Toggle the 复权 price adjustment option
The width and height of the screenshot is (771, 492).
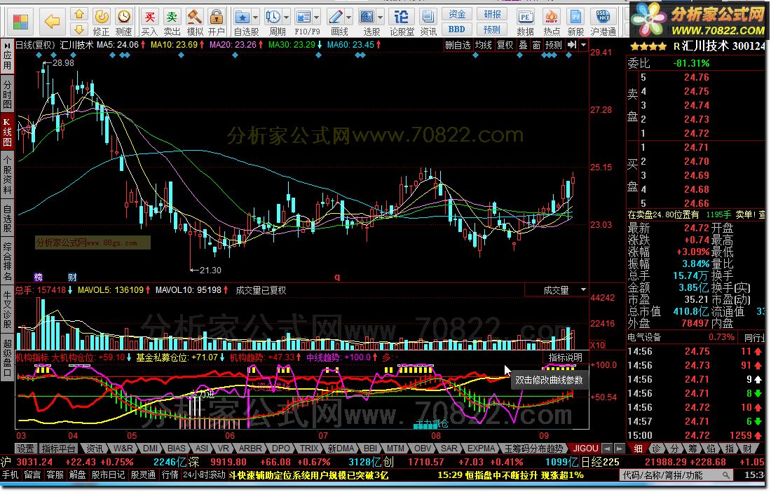[x=505, y=46]
